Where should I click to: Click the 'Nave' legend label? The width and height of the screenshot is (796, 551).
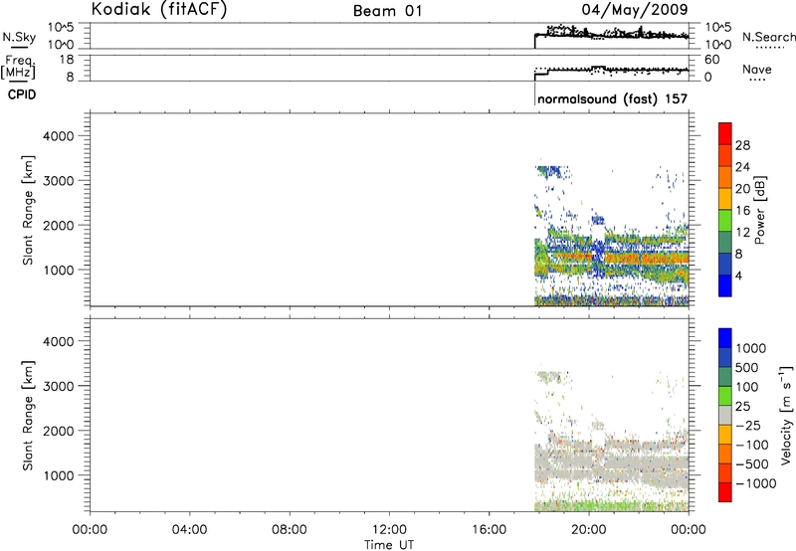757,69
